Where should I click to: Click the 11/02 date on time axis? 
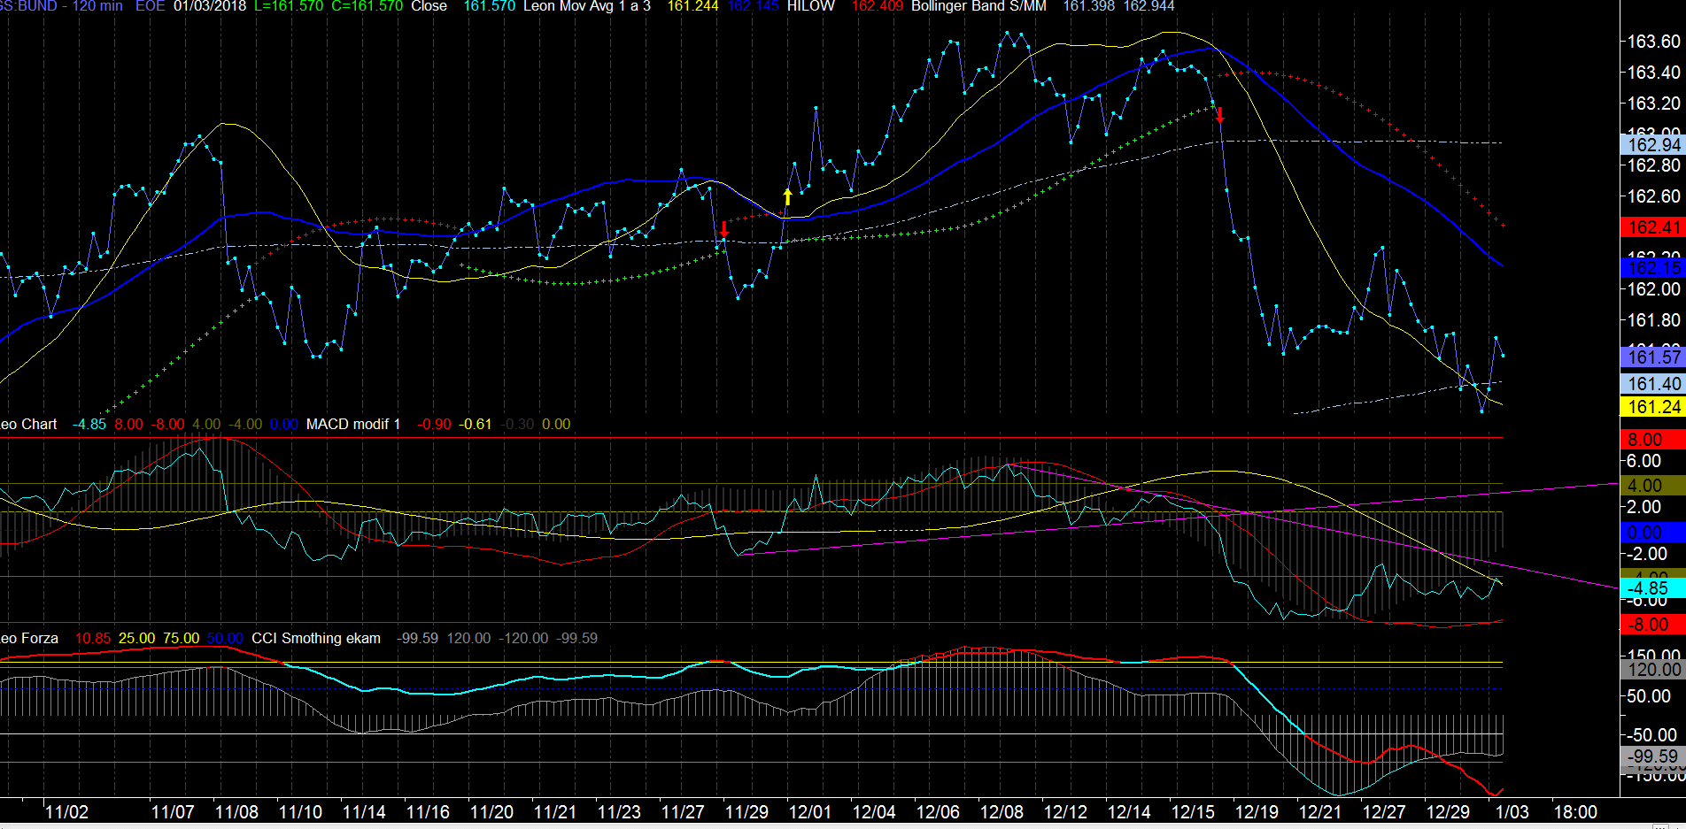tap(66, 812)
